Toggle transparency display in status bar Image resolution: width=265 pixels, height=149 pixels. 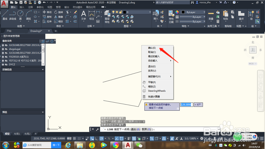pyautogui.click(x=134, y=138)
